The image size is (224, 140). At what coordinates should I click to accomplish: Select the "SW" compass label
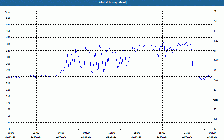[216, 80]
